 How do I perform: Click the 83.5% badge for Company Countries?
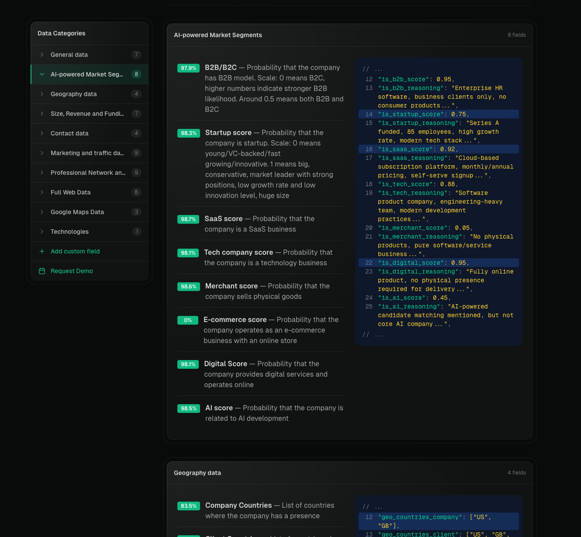coord(189,506)
